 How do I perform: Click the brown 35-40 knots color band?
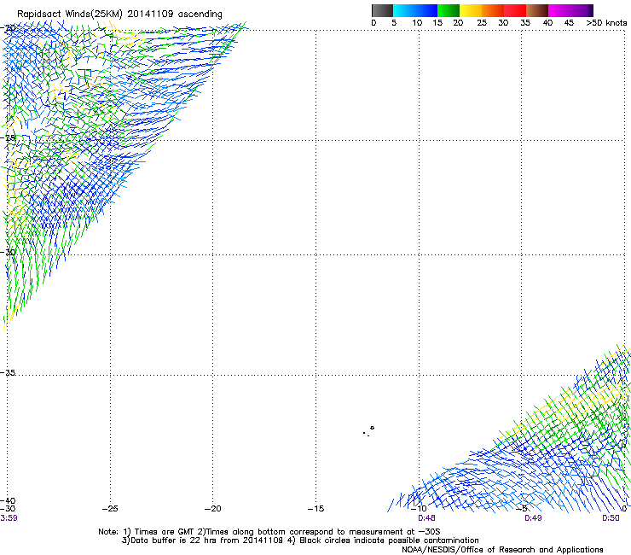[x=537, y=10]
